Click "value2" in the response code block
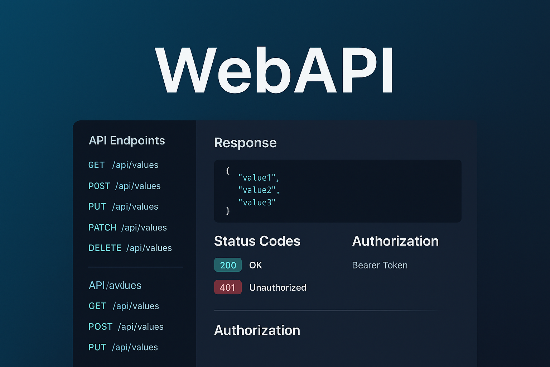The height and width of the screenshot is (367, 550). tap(259, 190)
